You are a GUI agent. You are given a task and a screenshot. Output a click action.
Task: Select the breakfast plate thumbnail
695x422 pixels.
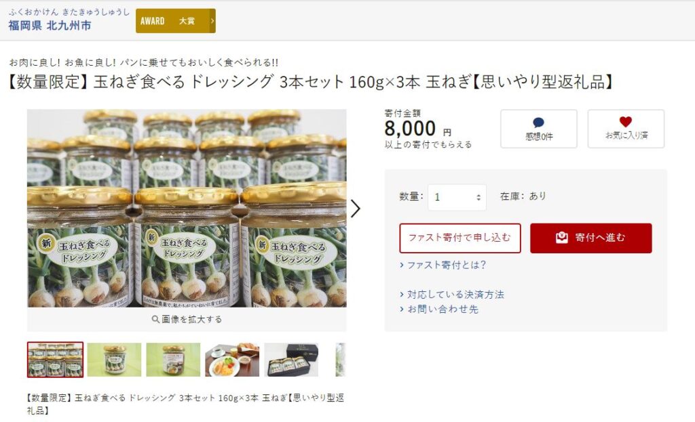point(232,360)
